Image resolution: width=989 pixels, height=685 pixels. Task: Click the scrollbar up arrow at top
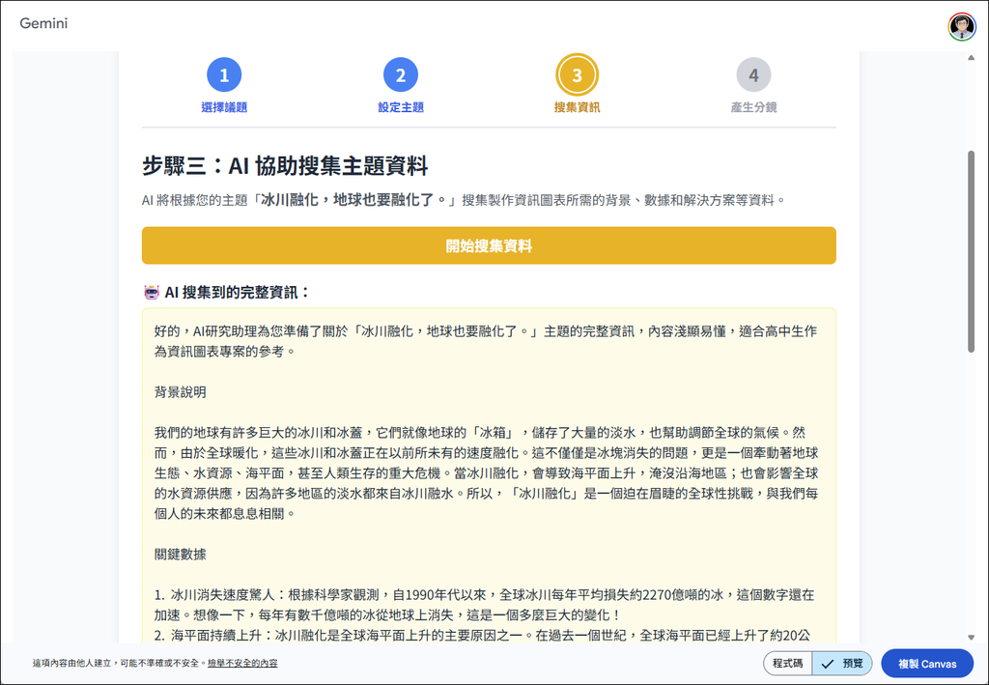click(972, 58)
